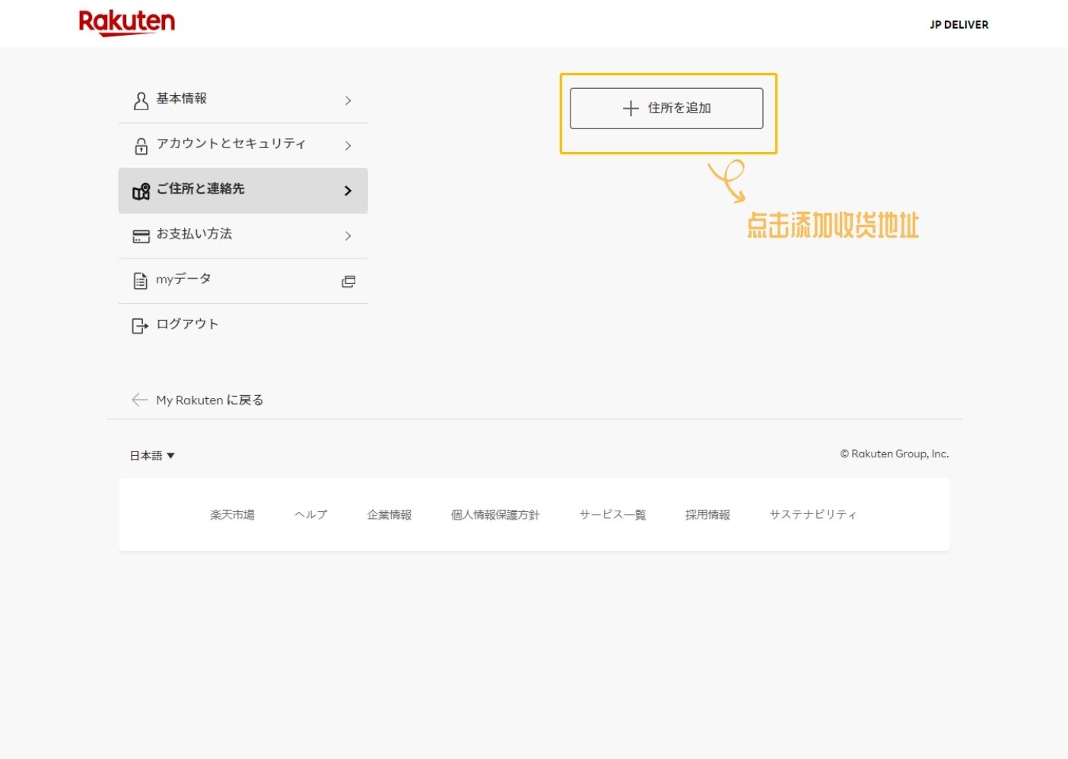Open the 個人情報保護方針 footer link

495,514
